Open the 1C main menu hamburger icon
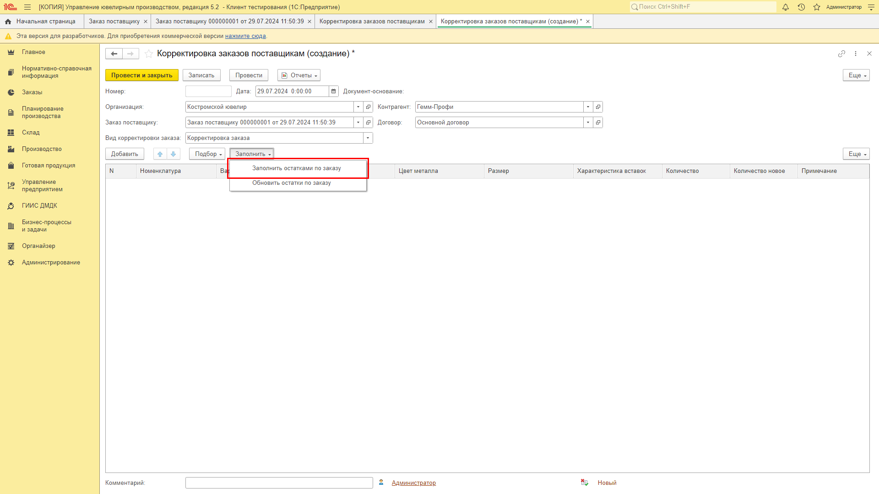The image size is (879, 494). tap(27, 7)
